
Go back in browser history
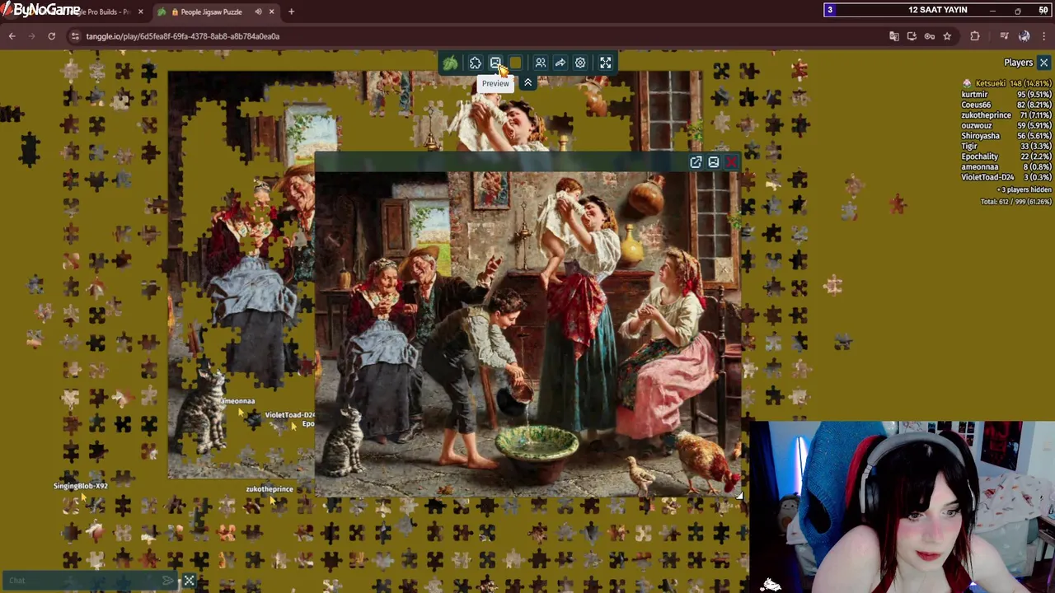coord(12,36)
